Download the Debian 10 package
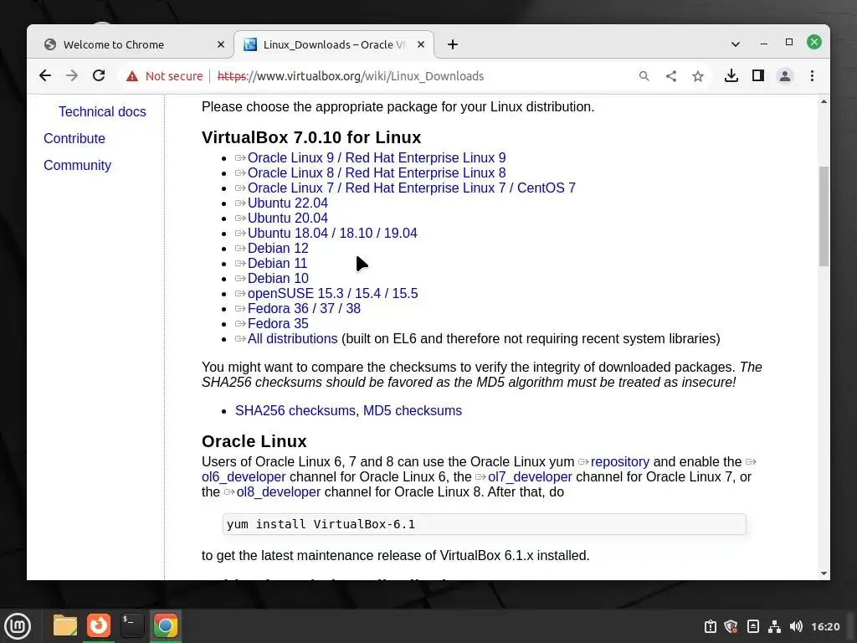Image resolution: width=857 pixels, height=643 pixels. click(278, 278)
